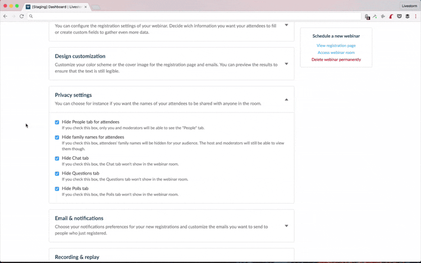Expand the Design customization section
The width and height of the screenshot is (421, 263).
coord(286,63)
